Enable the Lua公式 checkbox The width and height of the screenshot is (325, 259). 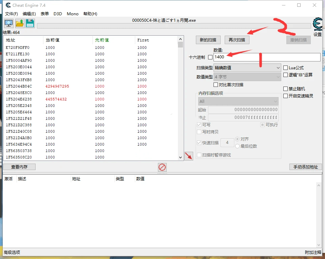click(x=286, y=68)
